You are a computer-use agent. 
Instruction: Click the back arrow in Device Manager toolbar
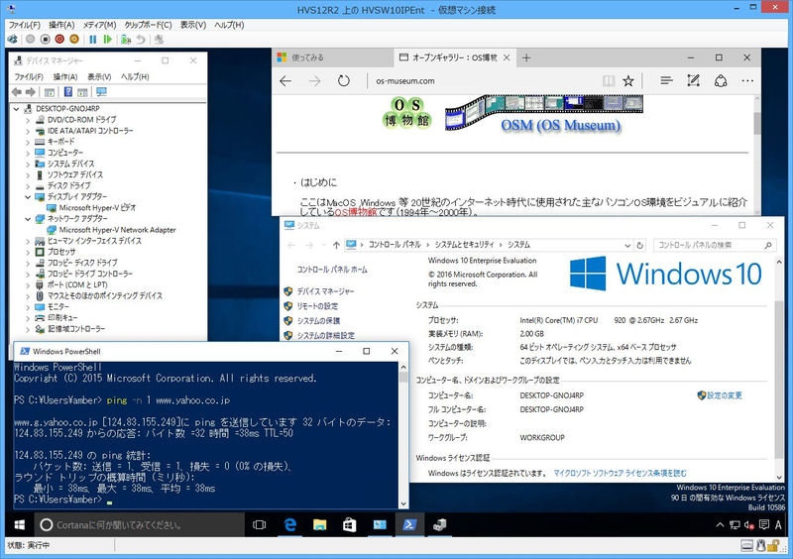[17, 91]
